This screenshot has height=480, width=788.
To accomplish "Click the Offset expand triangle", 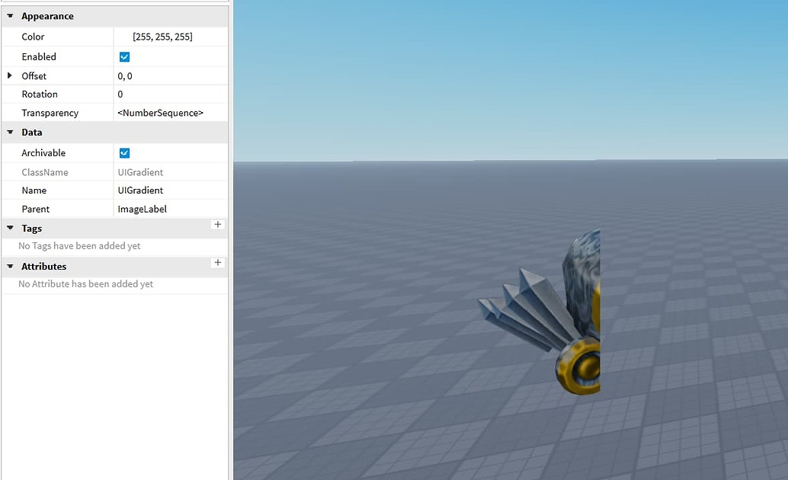I will pos(9,75).
